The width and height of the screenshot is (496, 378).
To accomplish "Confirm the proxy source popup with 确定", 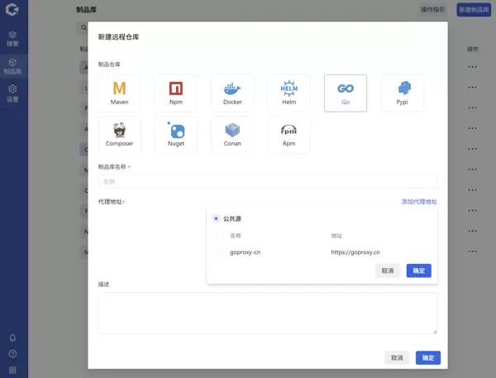I will [x=418, y=270].
